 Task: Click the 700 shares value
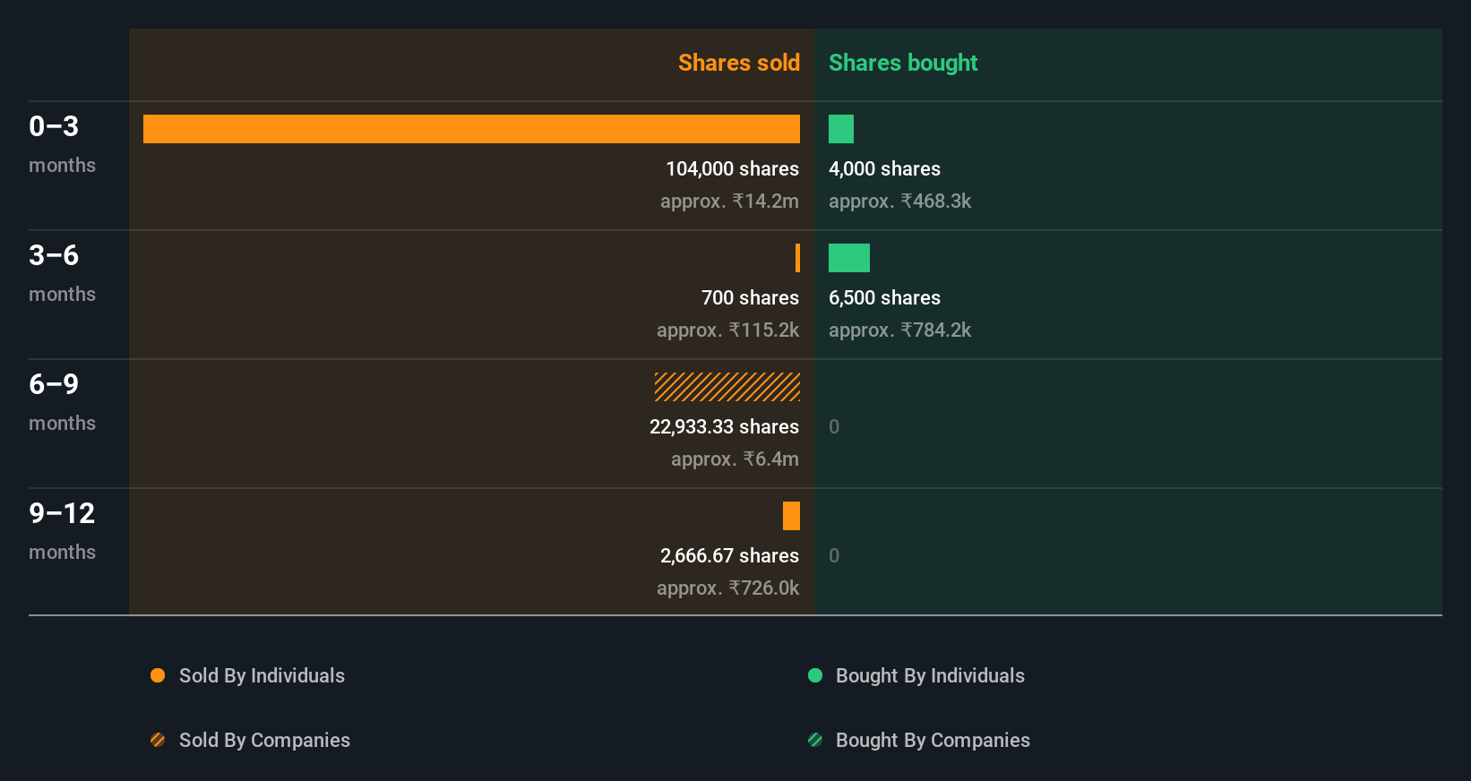tap(750, 297)
